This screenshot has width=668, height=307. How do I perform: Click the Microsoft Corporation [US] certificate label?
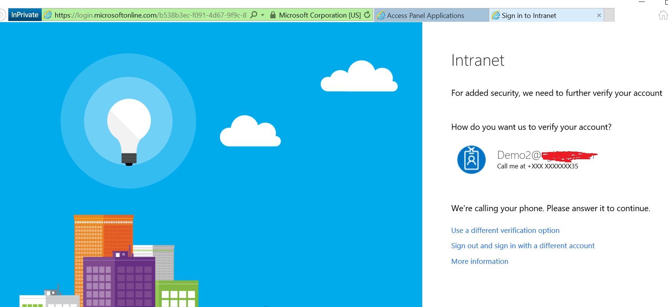320,15
